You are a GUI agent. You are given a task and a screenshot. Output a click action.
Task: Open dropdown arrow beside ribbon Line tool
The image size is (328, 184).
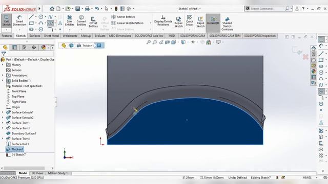click(x=35, y=17)
